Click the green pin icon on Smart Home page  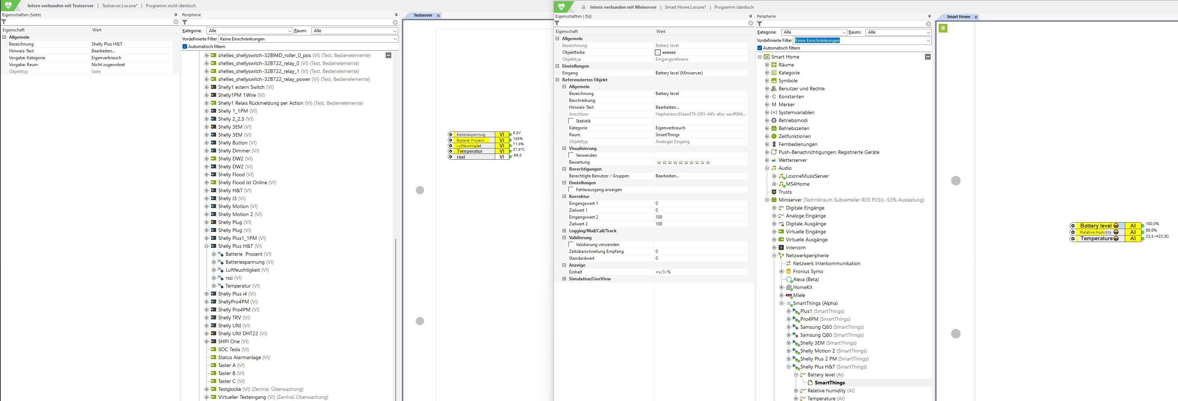[943, 28]
